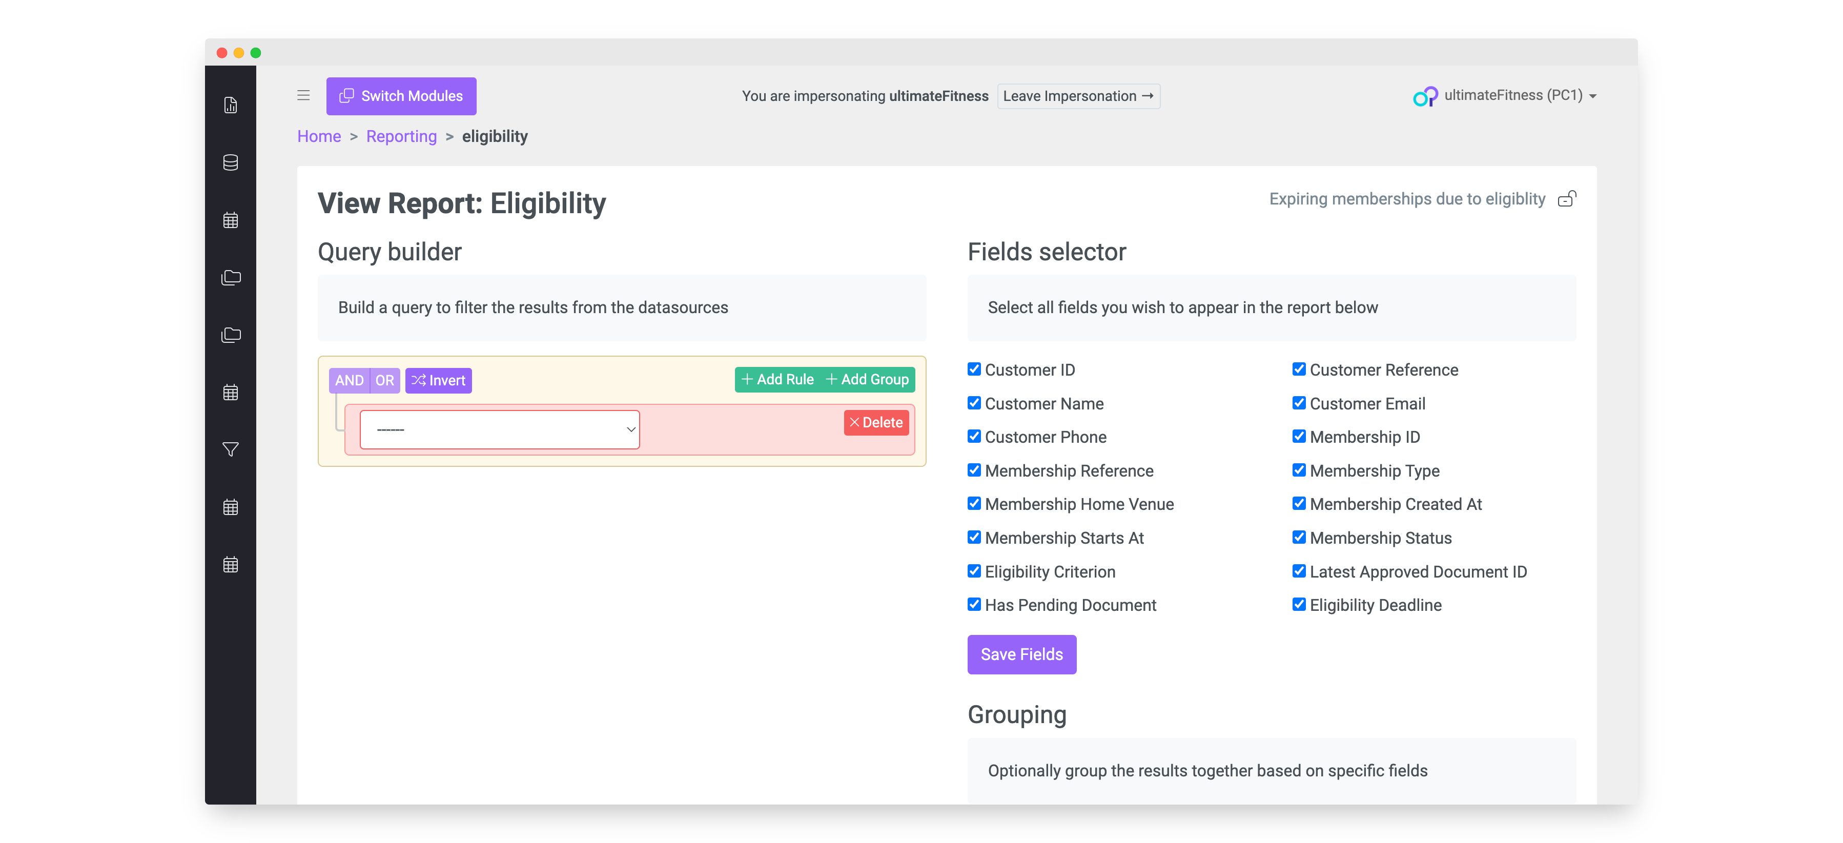Viewport: 1843px width, 843px height.
Task: Uncheck Membership ID field
Action: [x=1299, y=437]
